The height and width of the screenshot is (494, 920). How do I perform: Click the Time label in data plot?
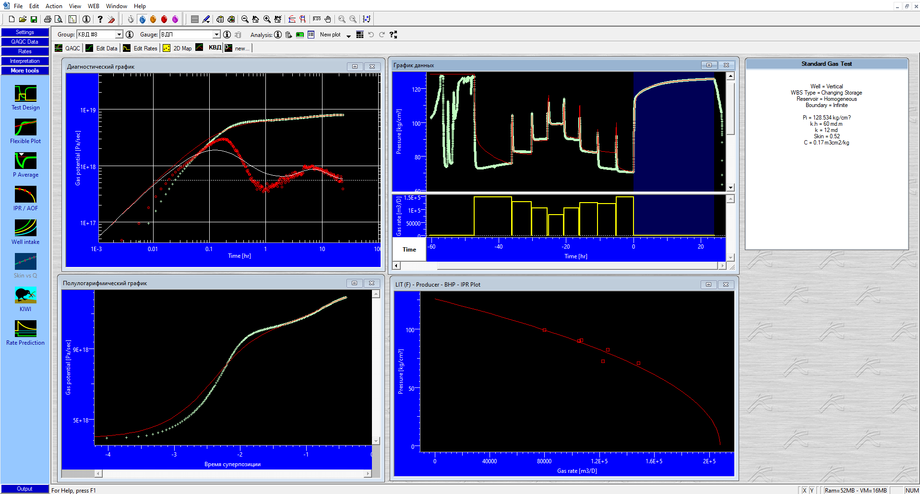pos(409,250)
